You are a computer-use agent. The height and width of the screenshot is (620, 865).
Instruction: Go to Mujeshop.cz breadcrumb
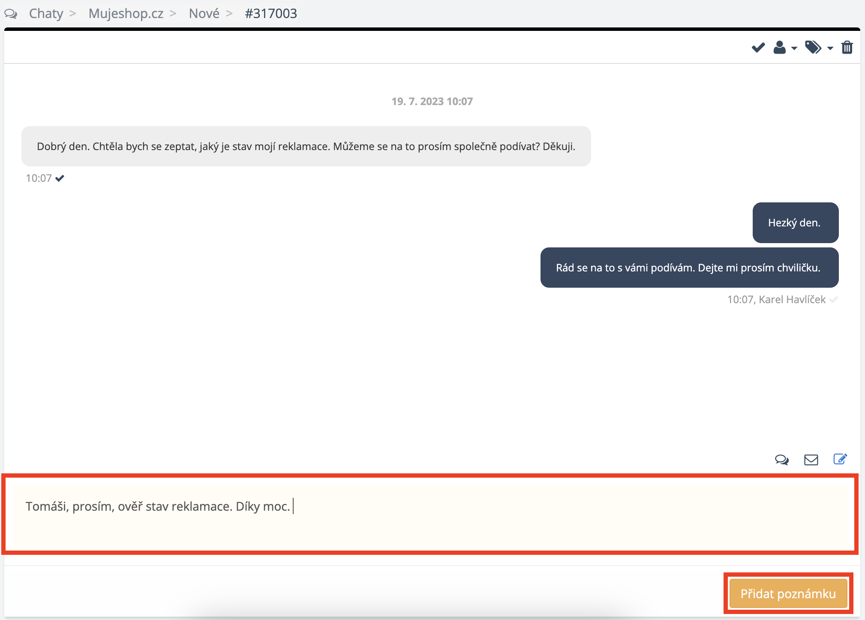point(126,14)
